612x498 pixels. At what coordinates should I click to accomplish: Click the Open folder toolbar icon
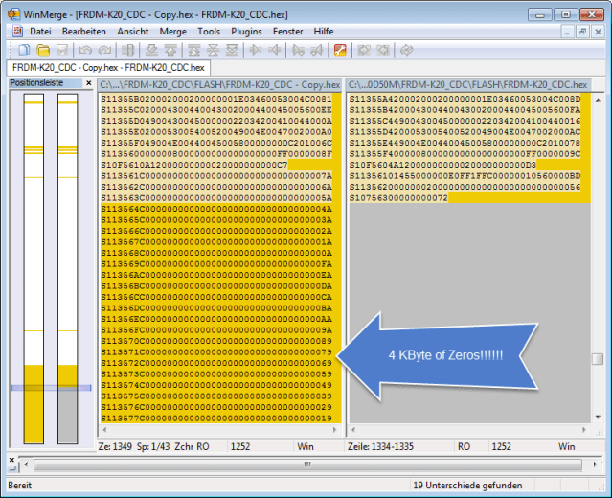pos(43,49)
